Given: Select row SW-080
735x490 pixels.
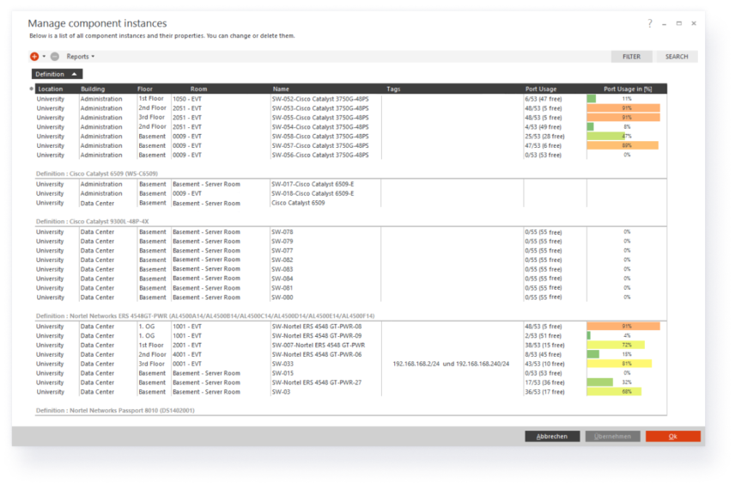Looking at the screenshot, I should point(350,297).
